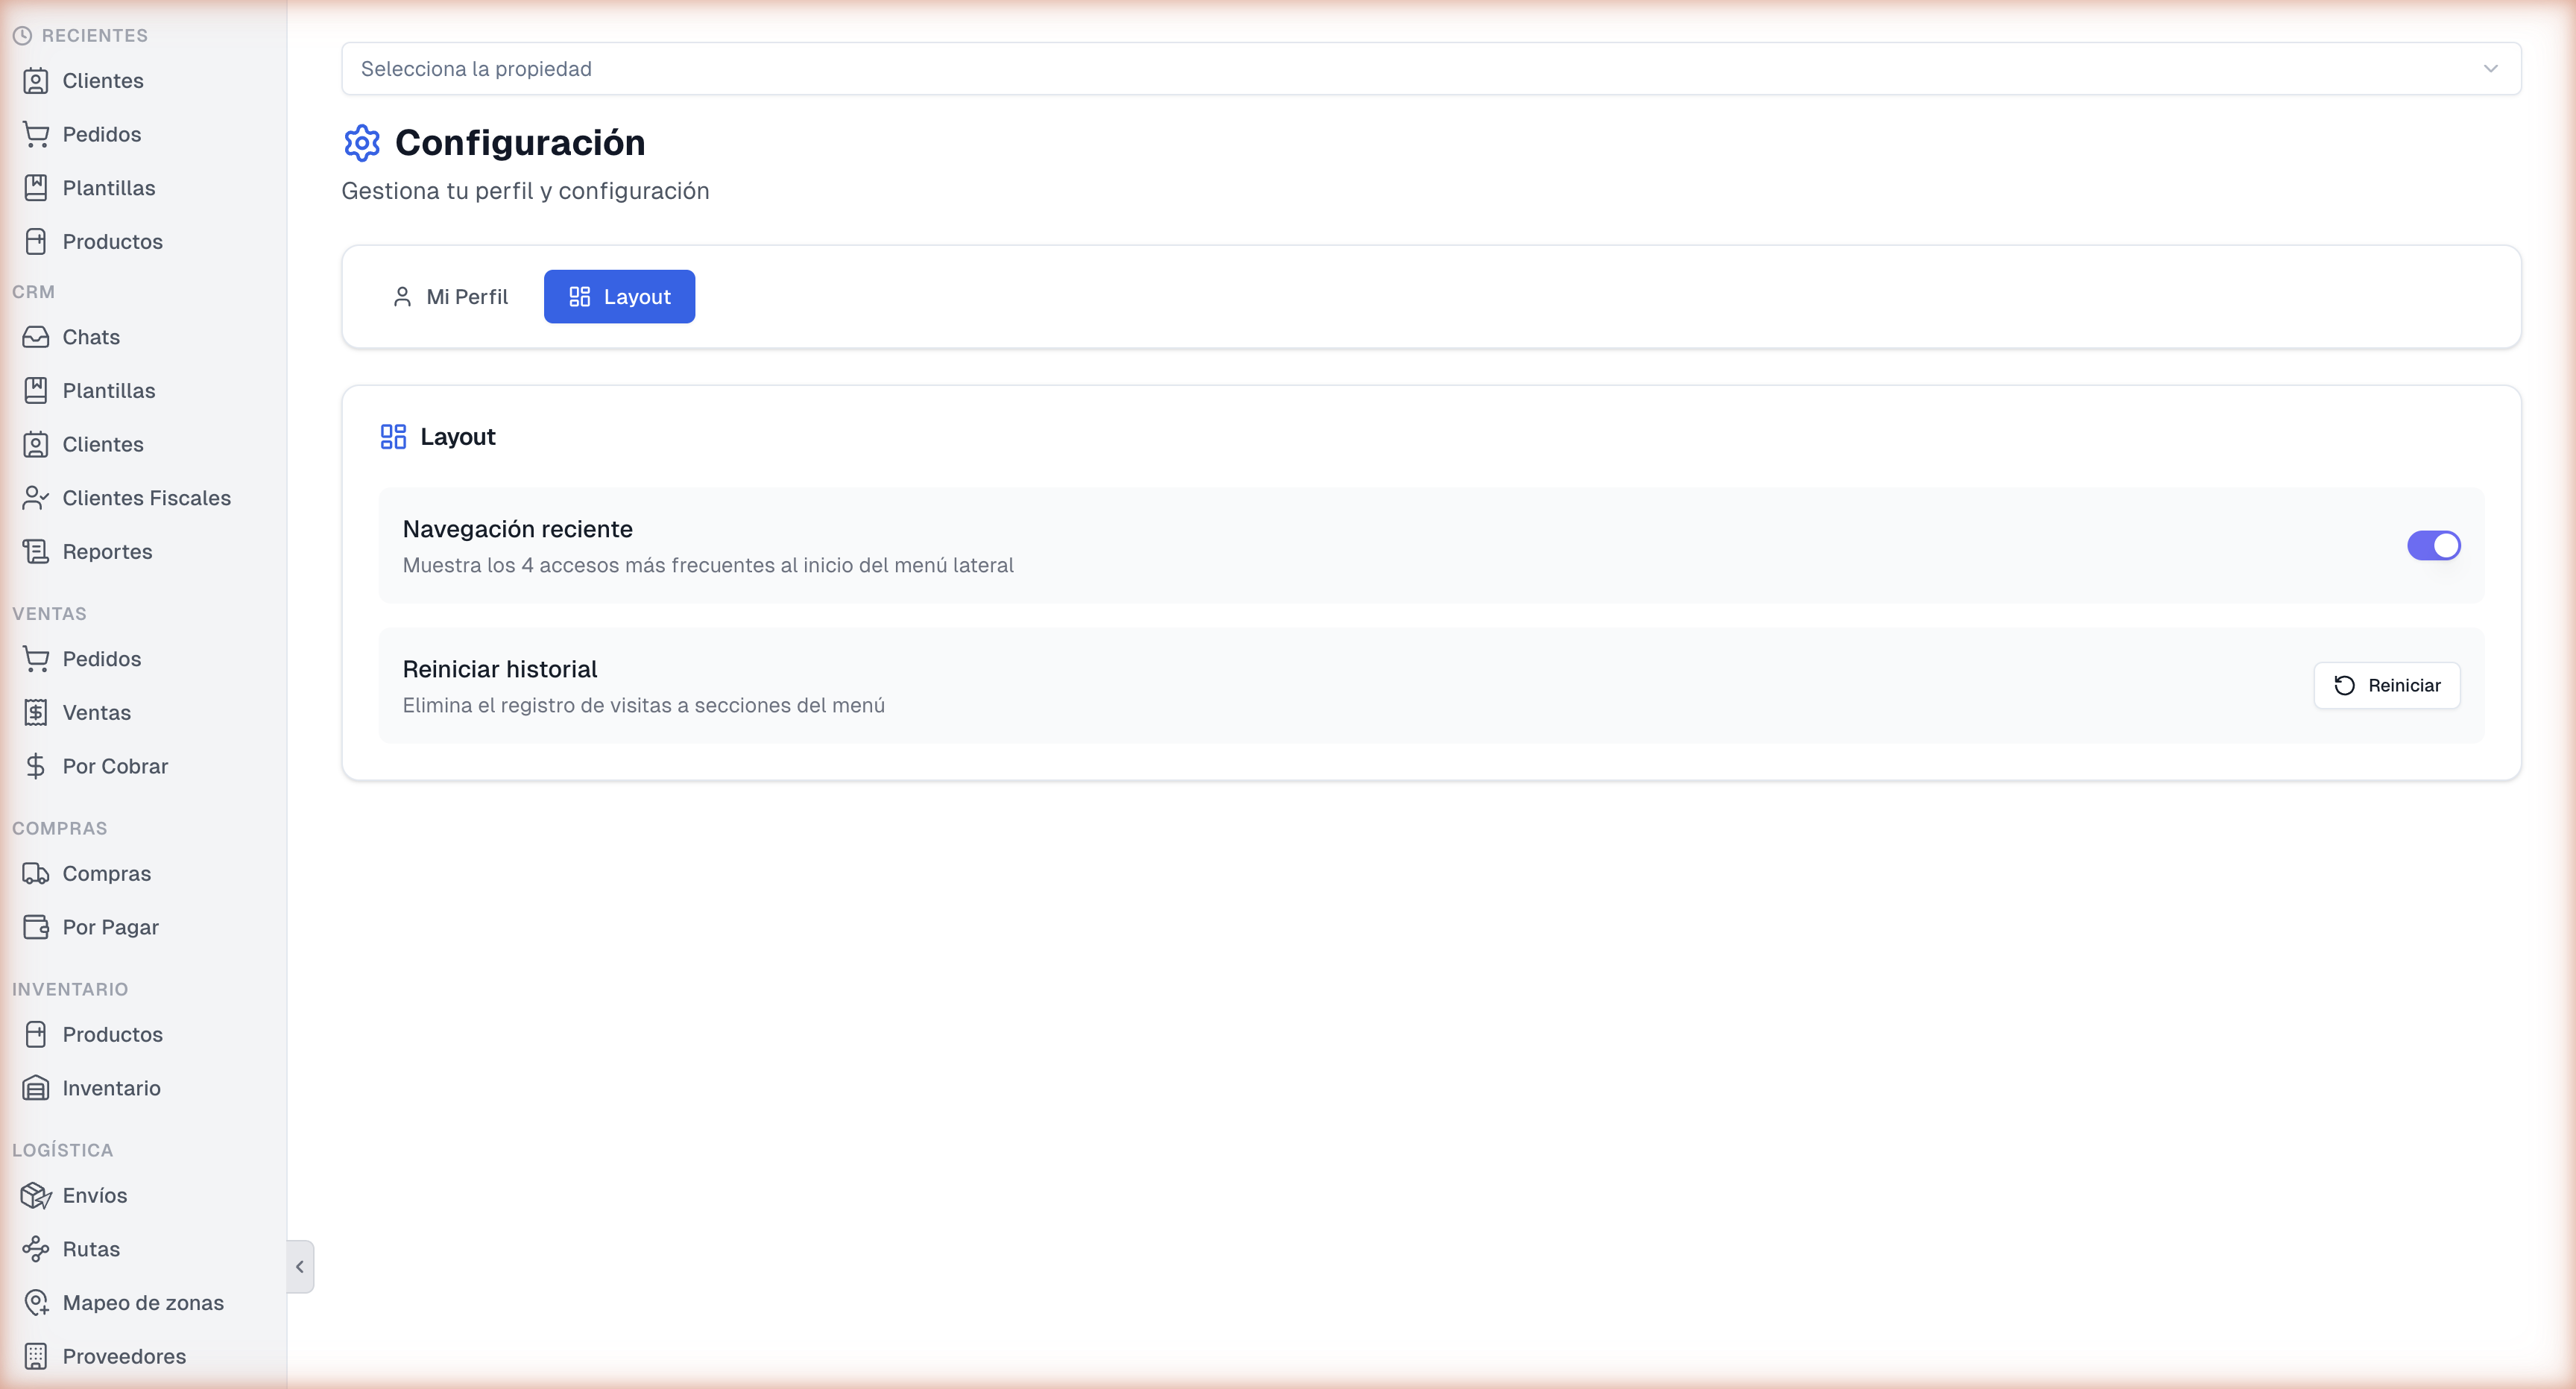This screenshot has width=2576, height=1389.
Task: Click the property selector chevron arrow
Action: [2490, 69]
